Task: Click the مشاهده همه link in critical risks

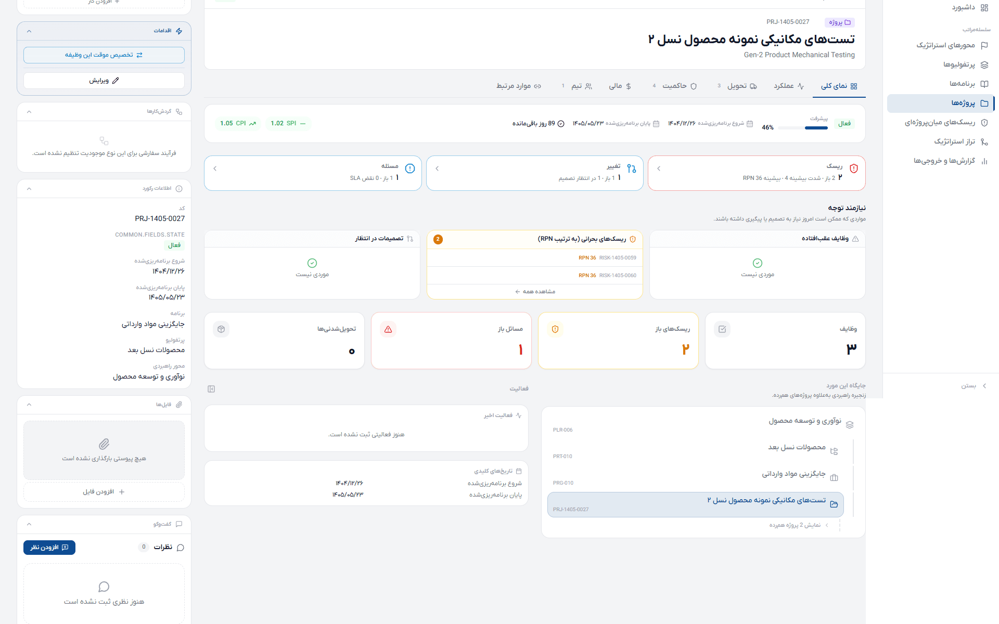Action: pyautogui.click(x=535, y=292)
